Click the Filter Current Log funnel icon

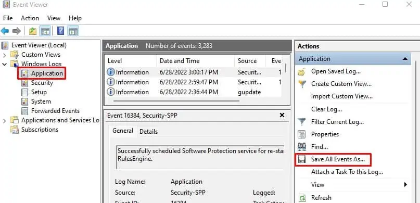[x=302, y=122]
